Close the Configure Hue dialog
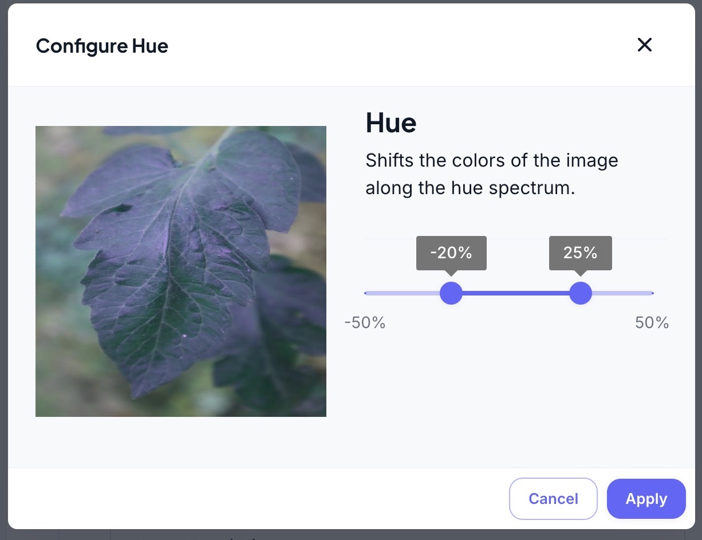This screenshot has width=702, height=540. click(645, 45)
